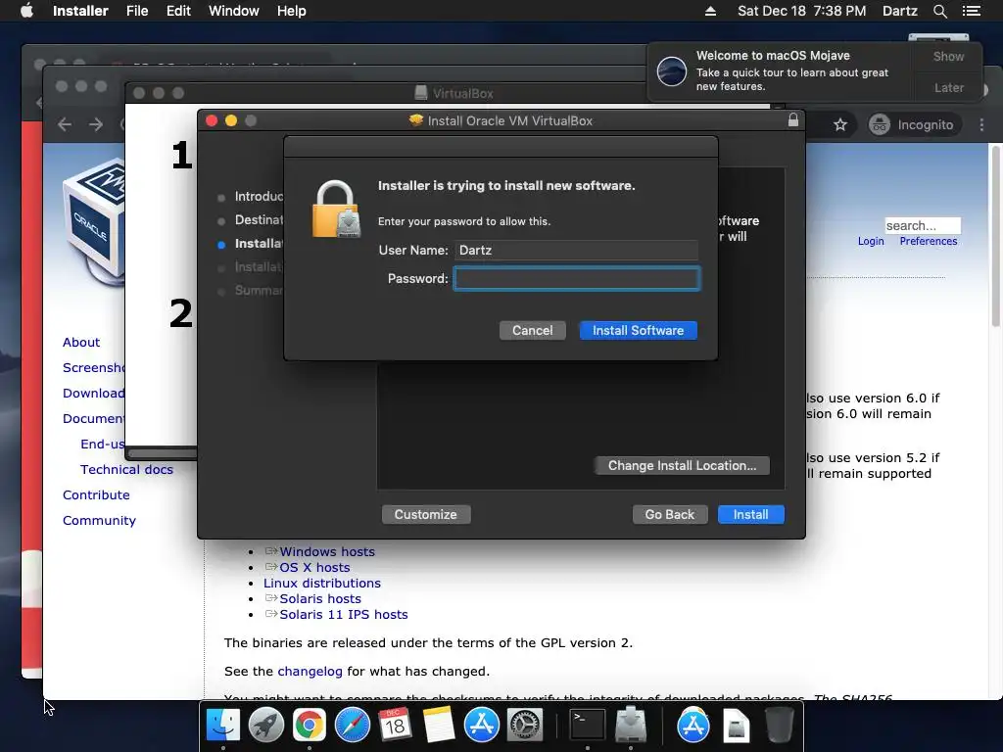Click Show on the macOS Mojave notification
This screenshot has width=1003, height=752.
[x=948, y=56]
